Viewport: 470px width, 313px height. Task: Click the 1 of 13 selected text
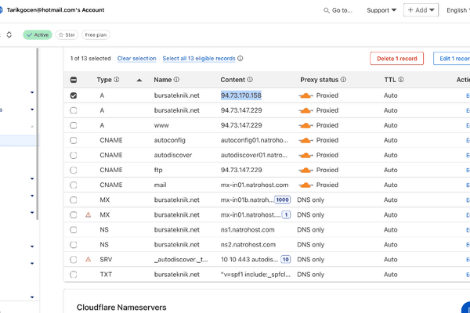pyautogui.click(x=91, y=59)
